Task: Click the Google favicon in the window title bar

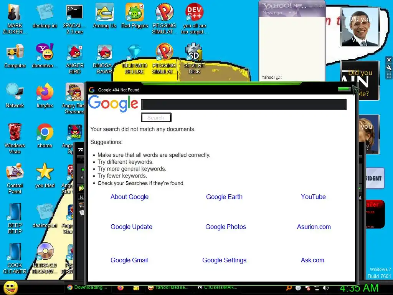Action: (92, 90)
